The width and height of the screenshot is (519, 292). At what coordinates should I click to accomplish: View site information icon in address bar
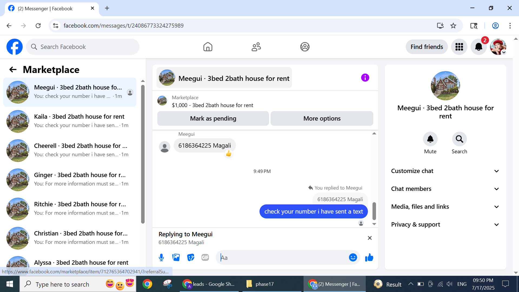click(56, 26)
